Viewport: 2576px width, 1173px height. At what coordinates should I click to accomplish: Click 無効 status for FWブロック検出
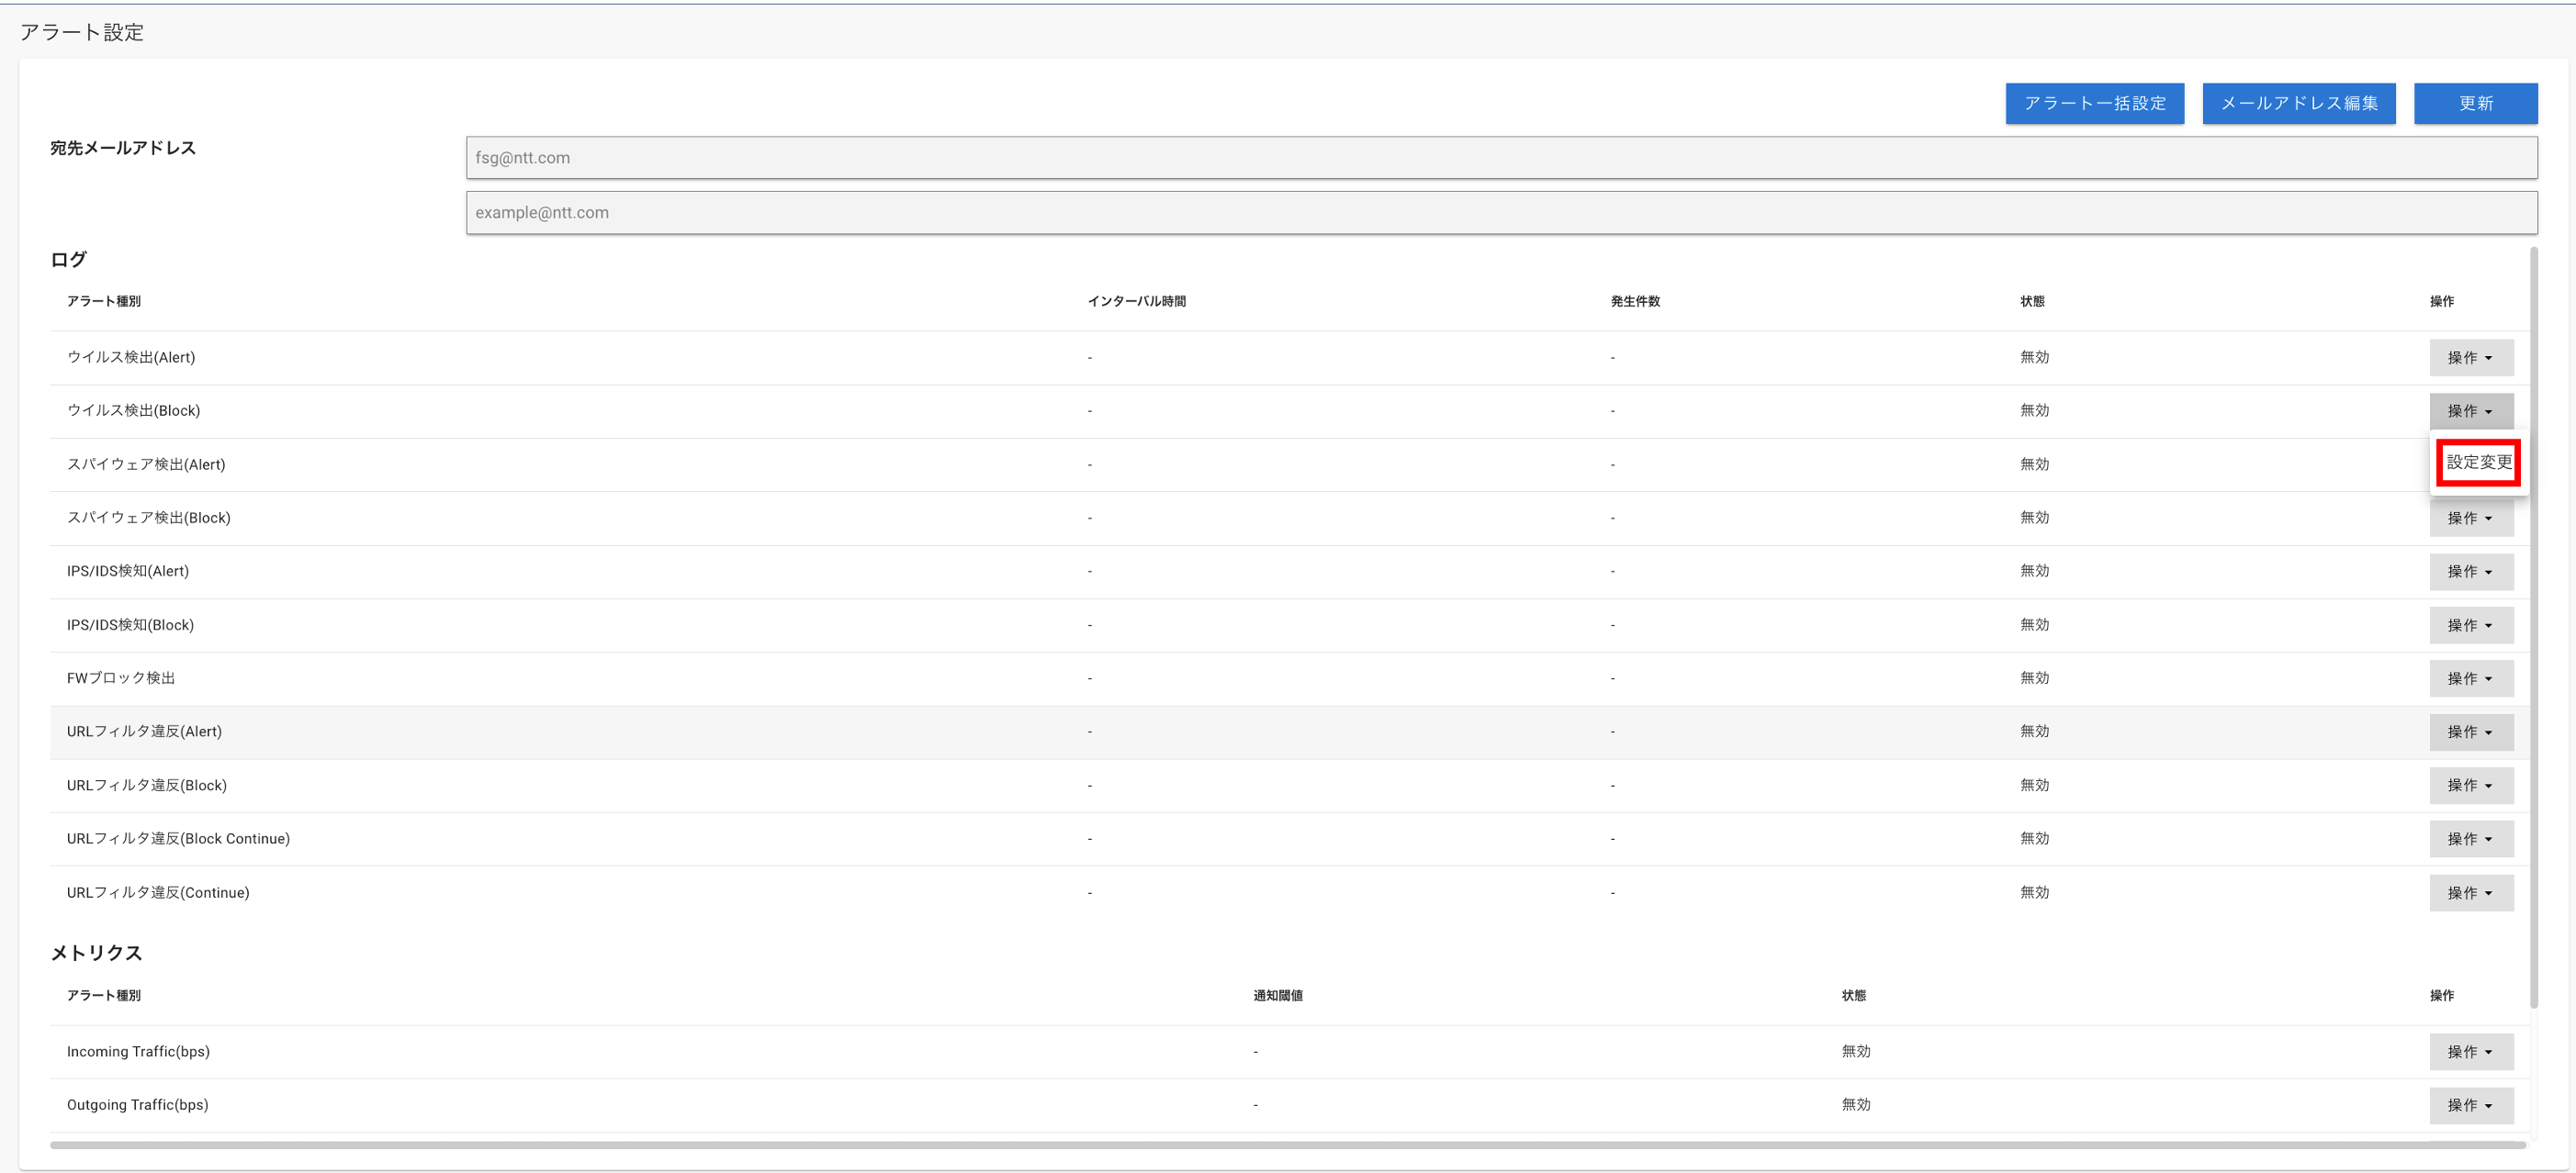(x=2034, y=678)
